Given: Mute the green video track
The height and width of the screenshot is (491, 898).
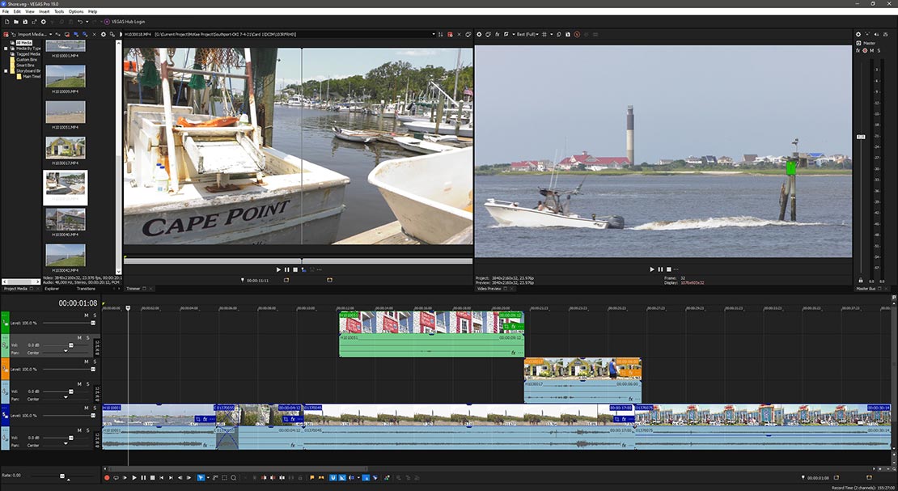Looking at the screenshot, I should coord(87,315).
